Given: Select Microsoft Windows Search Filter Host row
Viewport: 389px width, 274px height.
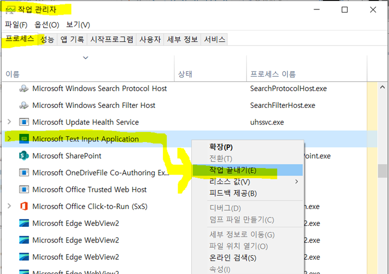Looking at the screenshot, I should [x=190, y=105].
